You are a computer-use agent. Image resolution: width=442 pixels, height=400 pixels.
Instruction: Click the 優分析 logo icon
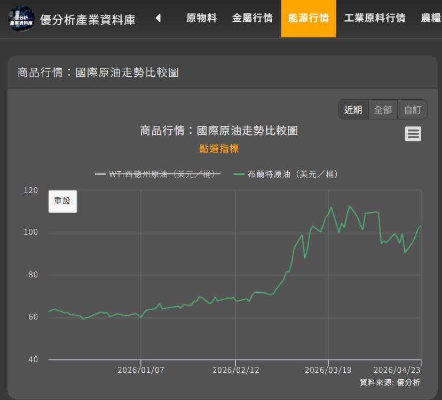[21, 19]
